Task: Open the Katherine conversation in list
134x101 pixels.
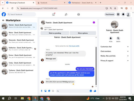Action: click(19, 49)
